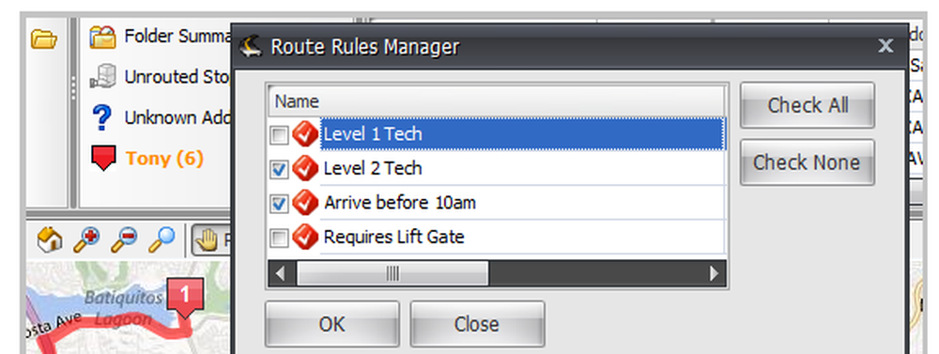The image size is (939, 354).
Task: Click the plain magnifier zoom tool
Action: (162, 240)
